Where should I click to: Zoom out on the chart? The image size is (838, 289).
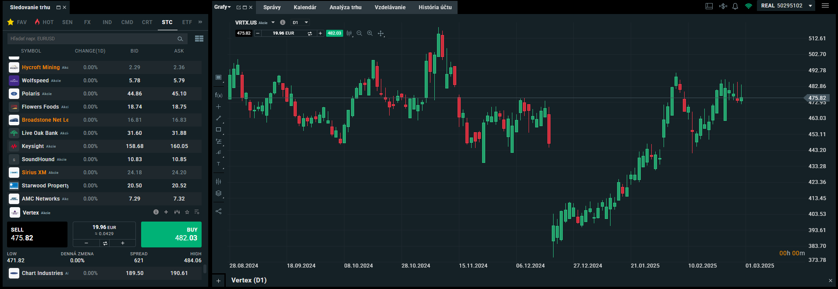359,33
